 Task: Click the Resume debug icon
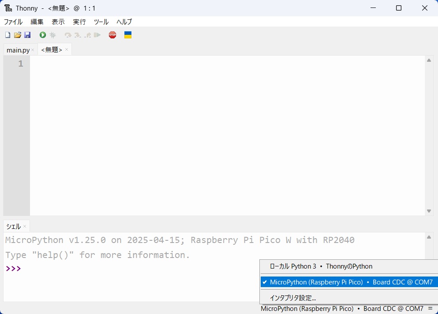[97, 35]
